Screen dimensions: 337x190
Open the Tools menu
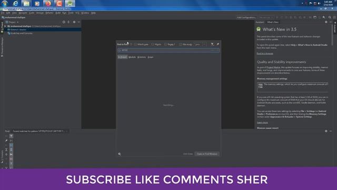pos(71,13)
